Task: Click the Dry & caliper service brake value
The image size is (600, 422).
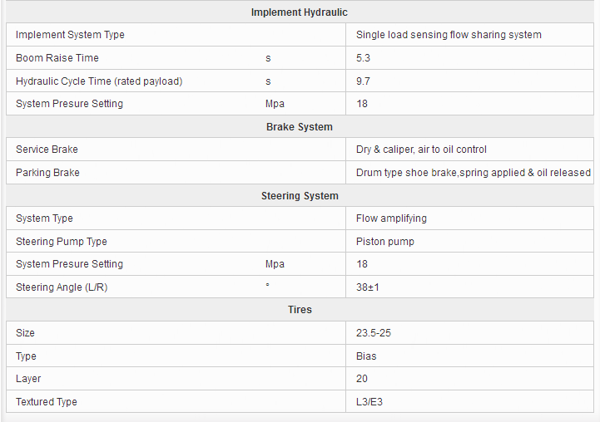Action: click(421, 150)
